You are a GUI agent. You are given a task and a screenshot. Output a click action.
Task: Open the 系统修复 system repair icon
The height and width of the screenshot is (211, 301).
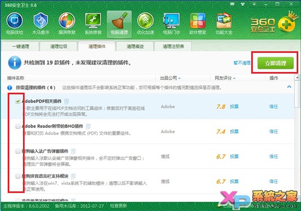(93, 24)
